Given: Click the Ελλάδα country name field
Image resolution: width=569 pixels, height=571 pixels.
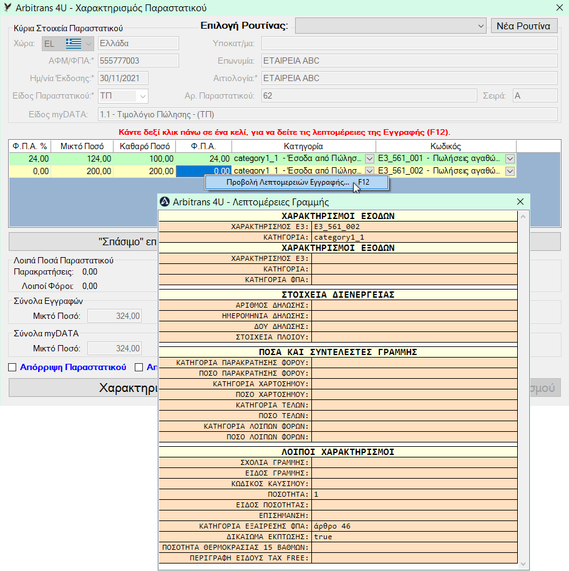Looking at the screenshot, I should click(x=139, y=43).
